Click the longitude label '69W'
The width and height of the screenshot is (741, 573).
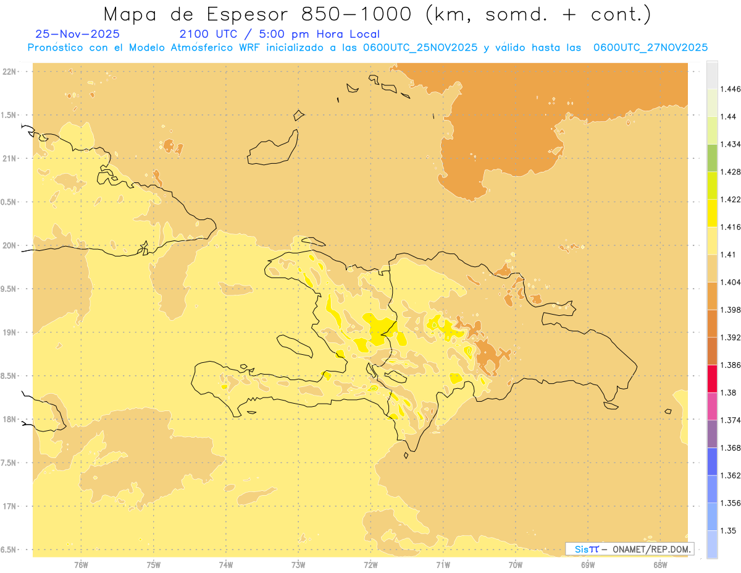588,565
